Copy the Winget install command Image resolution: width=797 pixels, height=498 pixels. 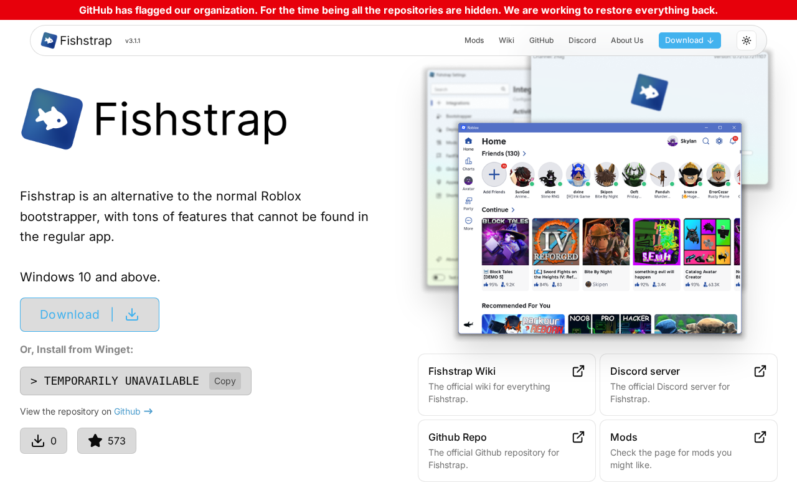click(x=225, y=381)
